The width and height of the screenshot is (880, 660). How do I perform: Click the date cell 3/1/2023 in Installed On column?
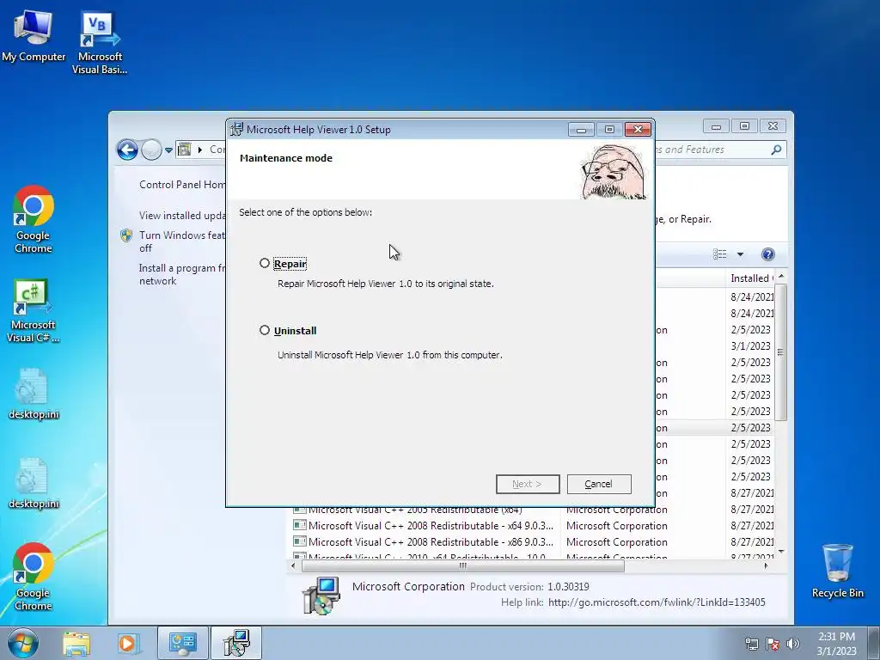pos(751,346)
